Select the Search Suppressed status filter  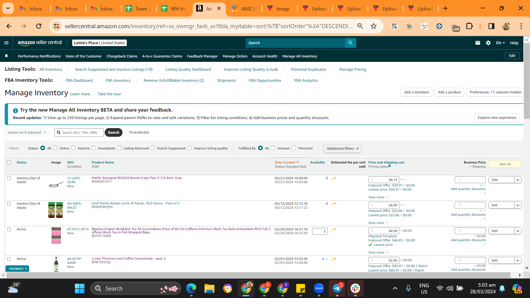point(153,148)
